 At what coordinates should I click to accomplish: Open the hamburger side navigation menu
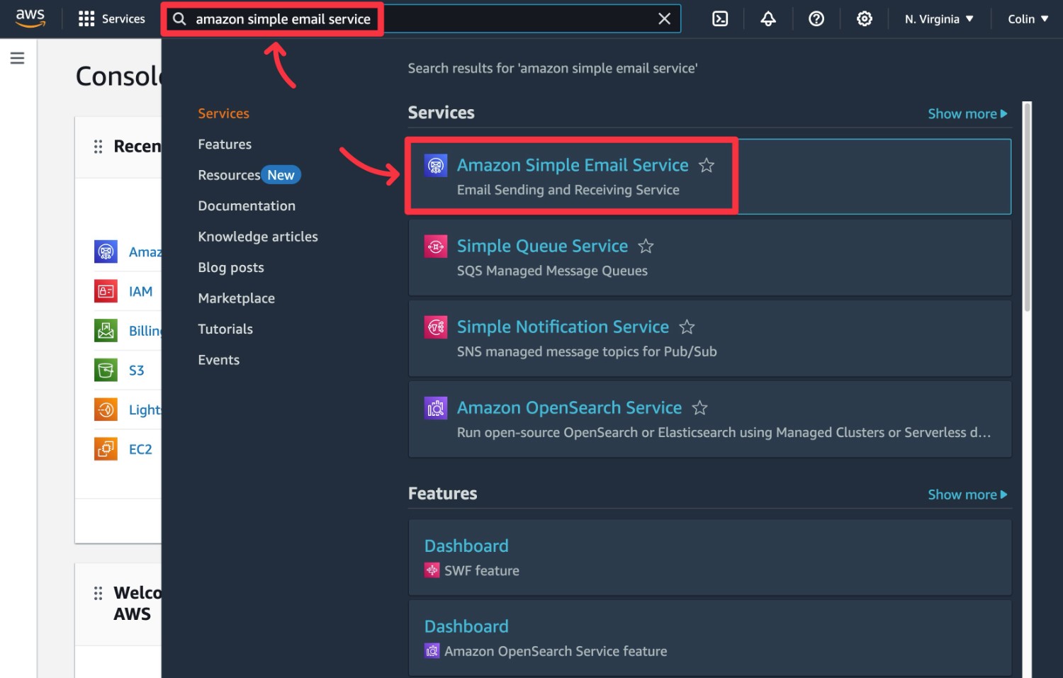point(18,58)
